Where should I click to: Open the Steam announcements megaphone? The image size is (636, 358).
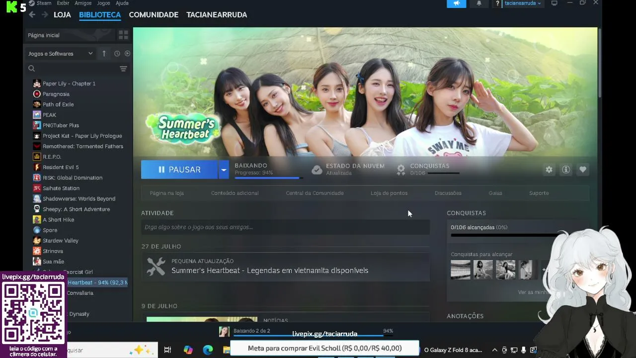457,3
